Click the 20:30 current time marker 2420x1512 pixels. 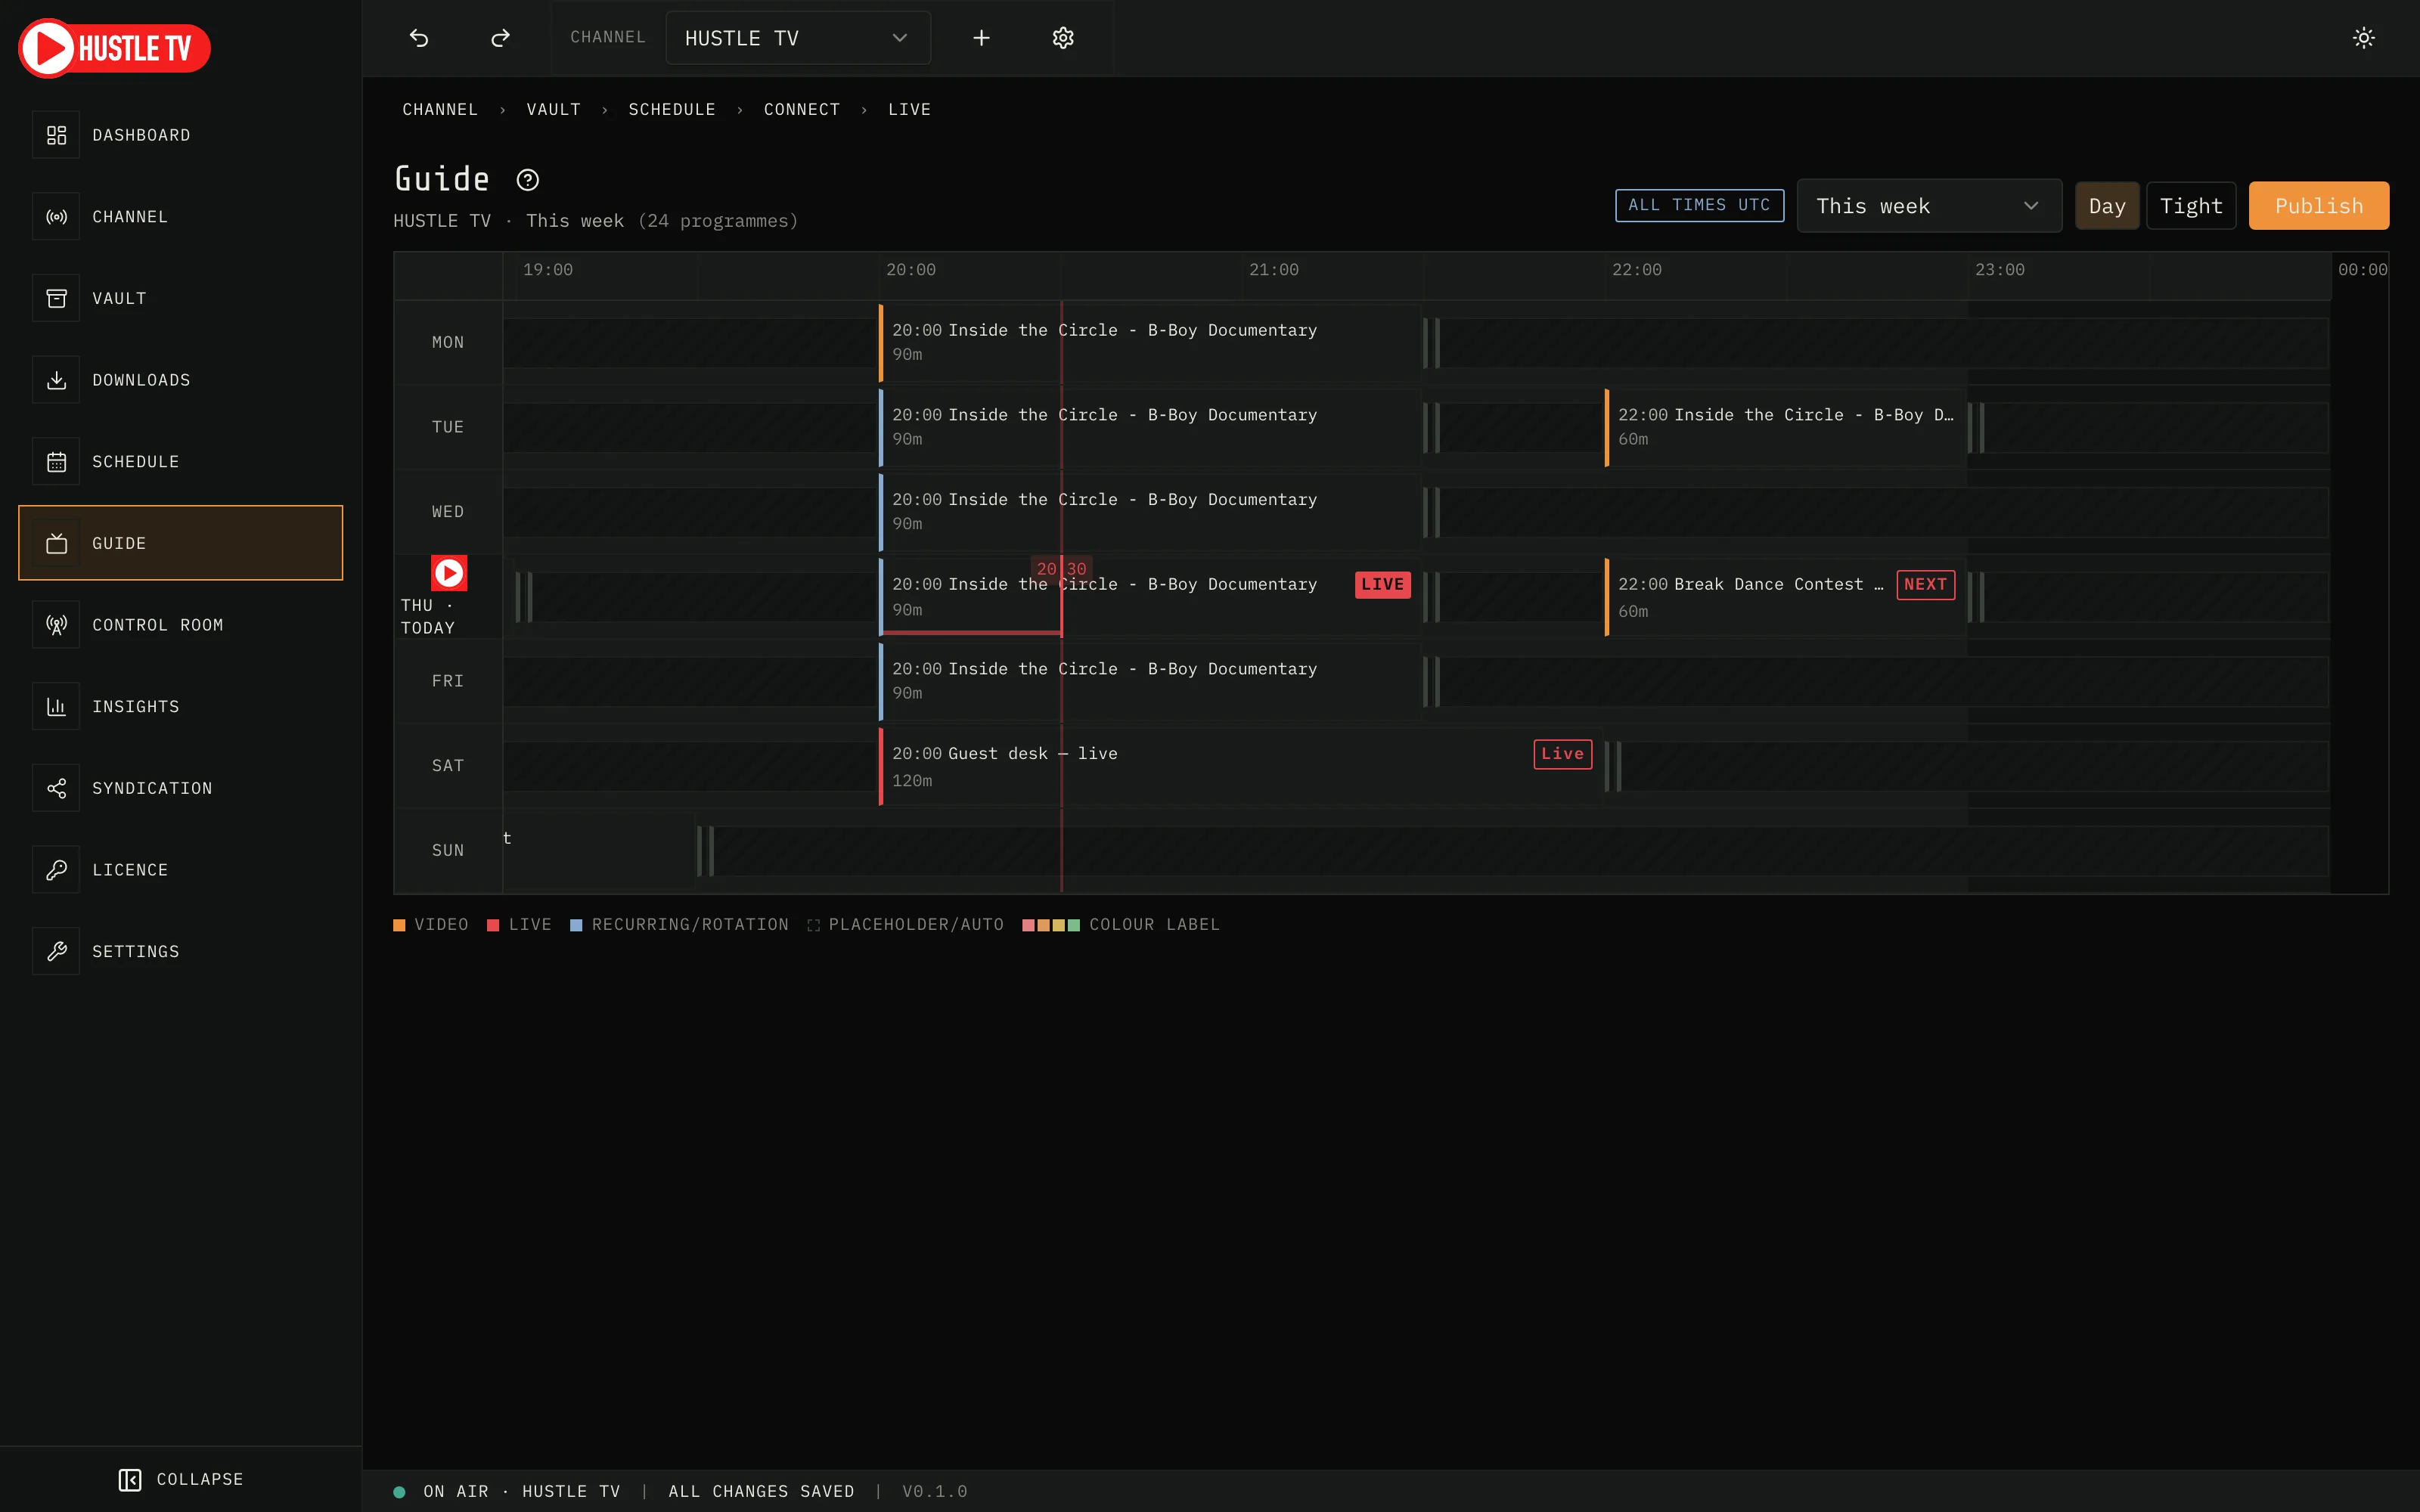click(x=1061, y=569)
